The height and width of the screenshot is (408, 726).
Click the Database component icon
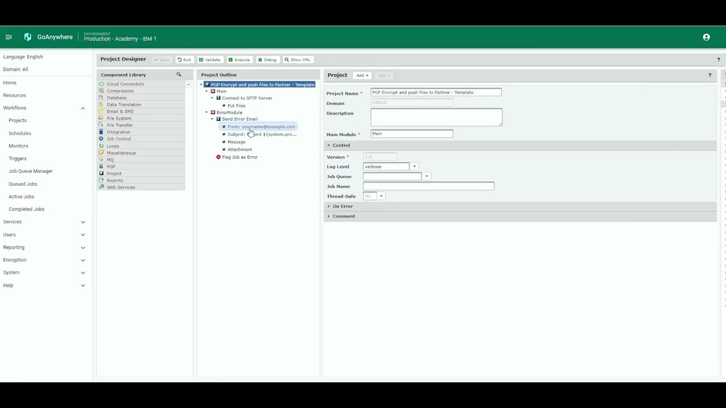tap(102, 97)
